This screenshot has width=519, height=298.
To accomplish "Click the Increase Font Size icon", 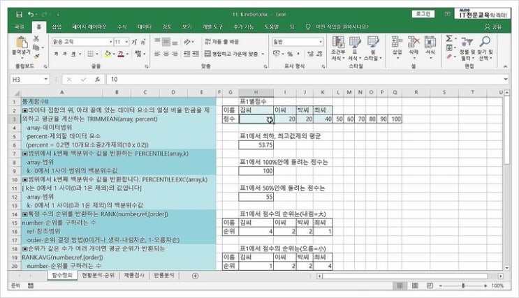I will (x=134, y=42).
